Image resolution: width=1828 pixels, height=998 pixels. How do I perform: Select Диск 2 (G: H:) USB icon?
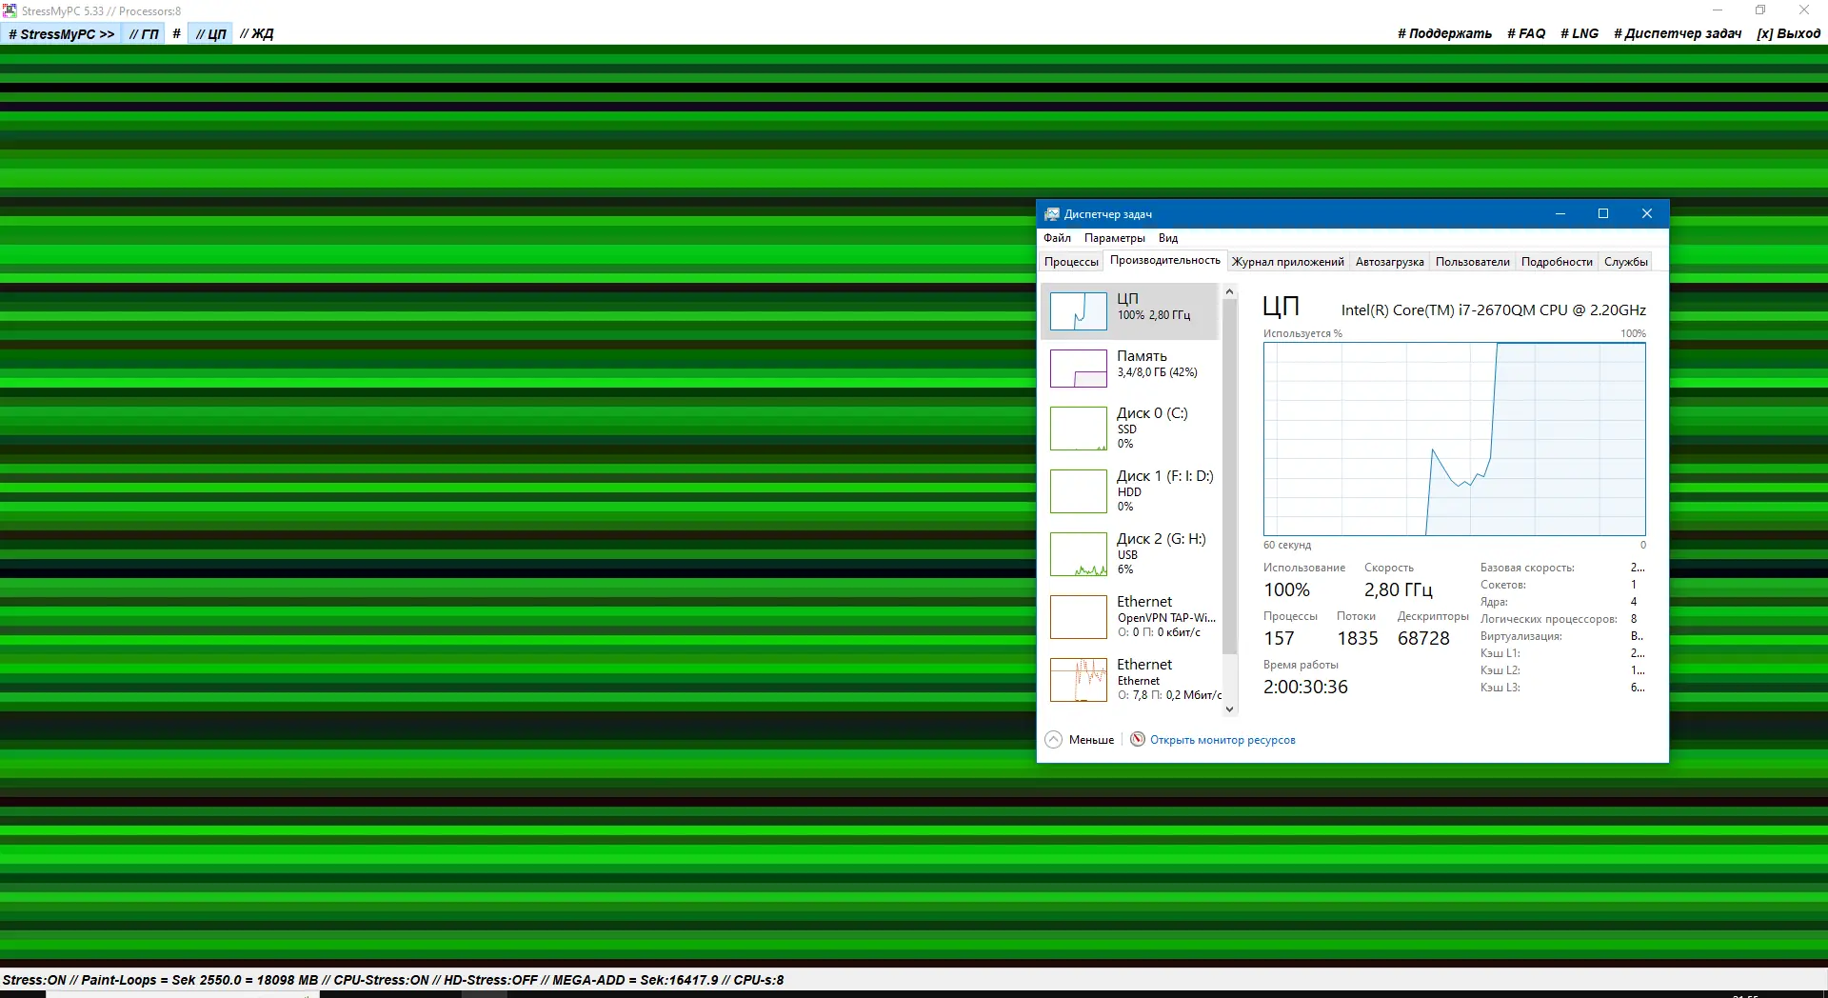[x=1078, y=554]
